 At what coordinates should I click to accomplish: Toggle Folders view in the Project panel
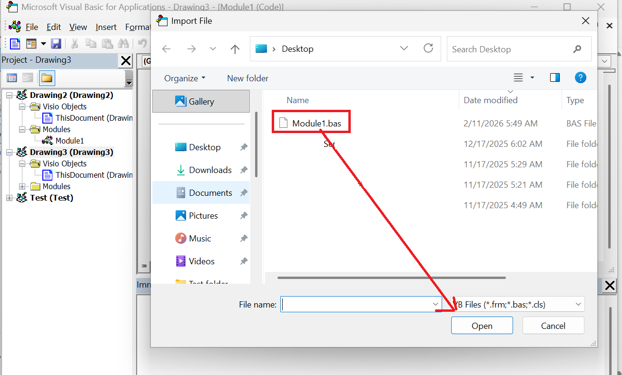[47, 78]
